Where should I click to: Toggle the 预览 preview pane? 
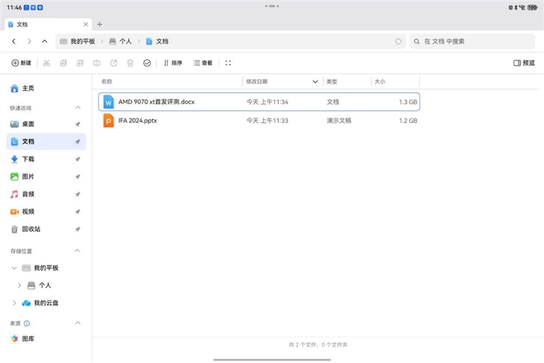pos(524,63)
